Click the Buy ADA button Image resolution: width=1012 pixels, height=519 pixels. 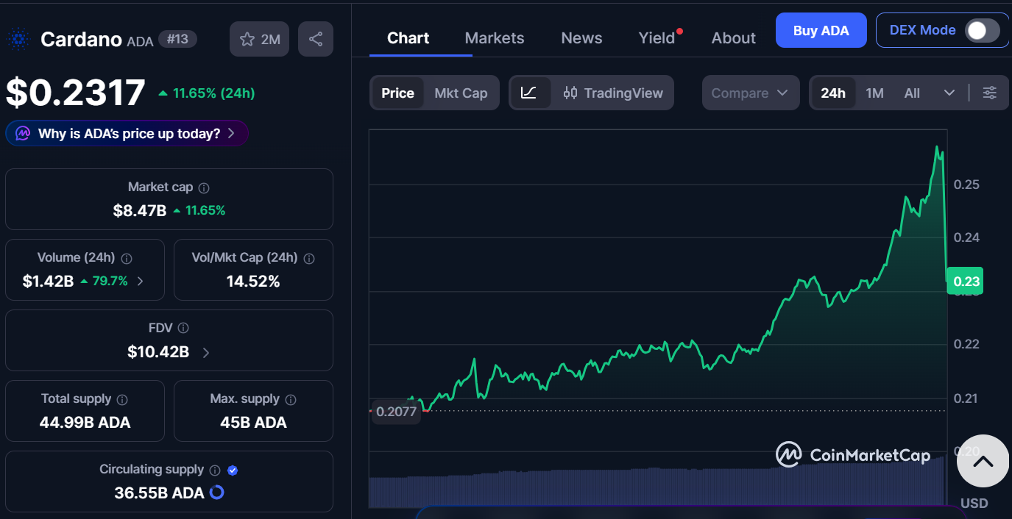(x=821, y=30)
